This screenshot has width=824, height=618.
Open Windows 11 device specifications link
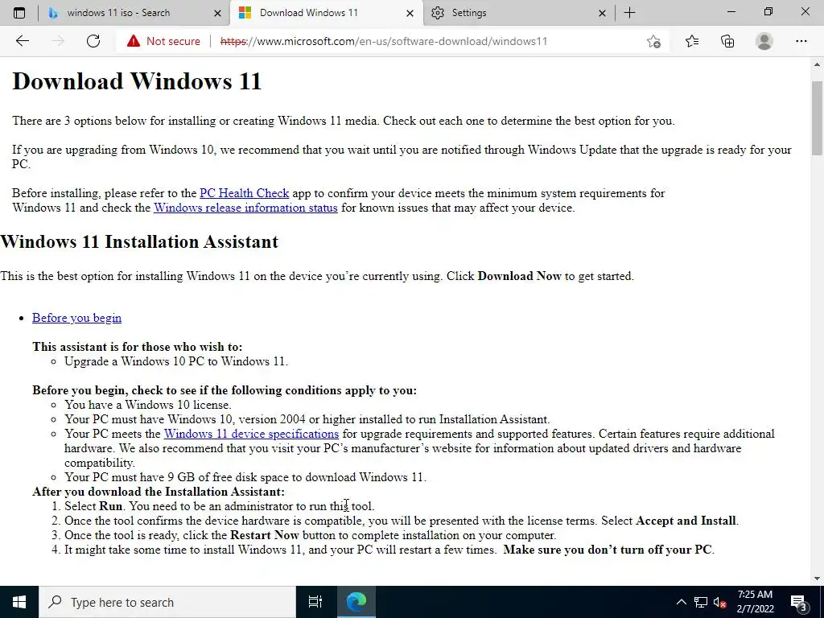point(251,434)
